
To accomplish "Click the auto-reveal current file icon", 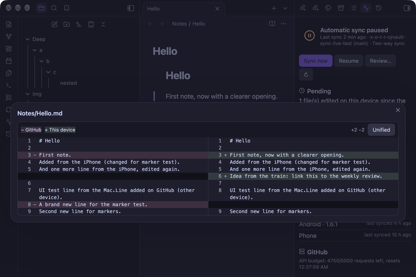I will tap(91, 24).
